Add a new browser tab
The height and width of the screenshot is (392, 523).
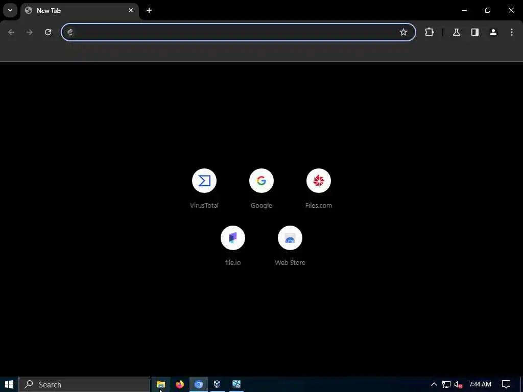[x=149, y=10]
